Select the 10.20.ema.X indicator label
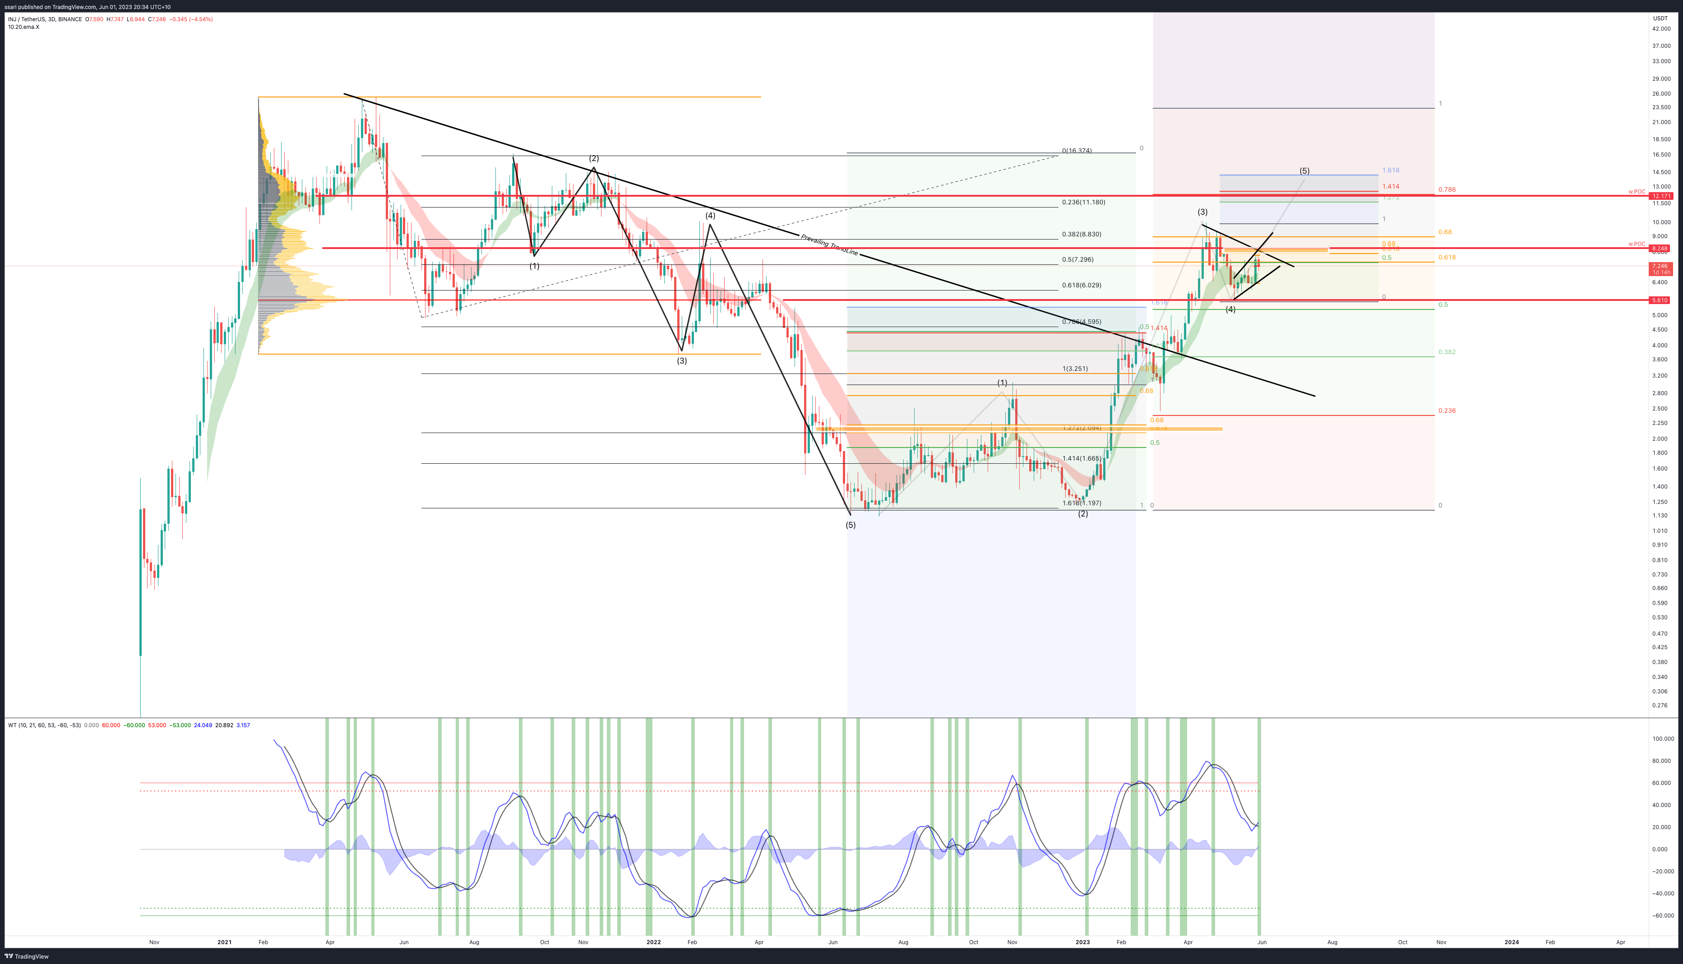 (x=24, y=27)
